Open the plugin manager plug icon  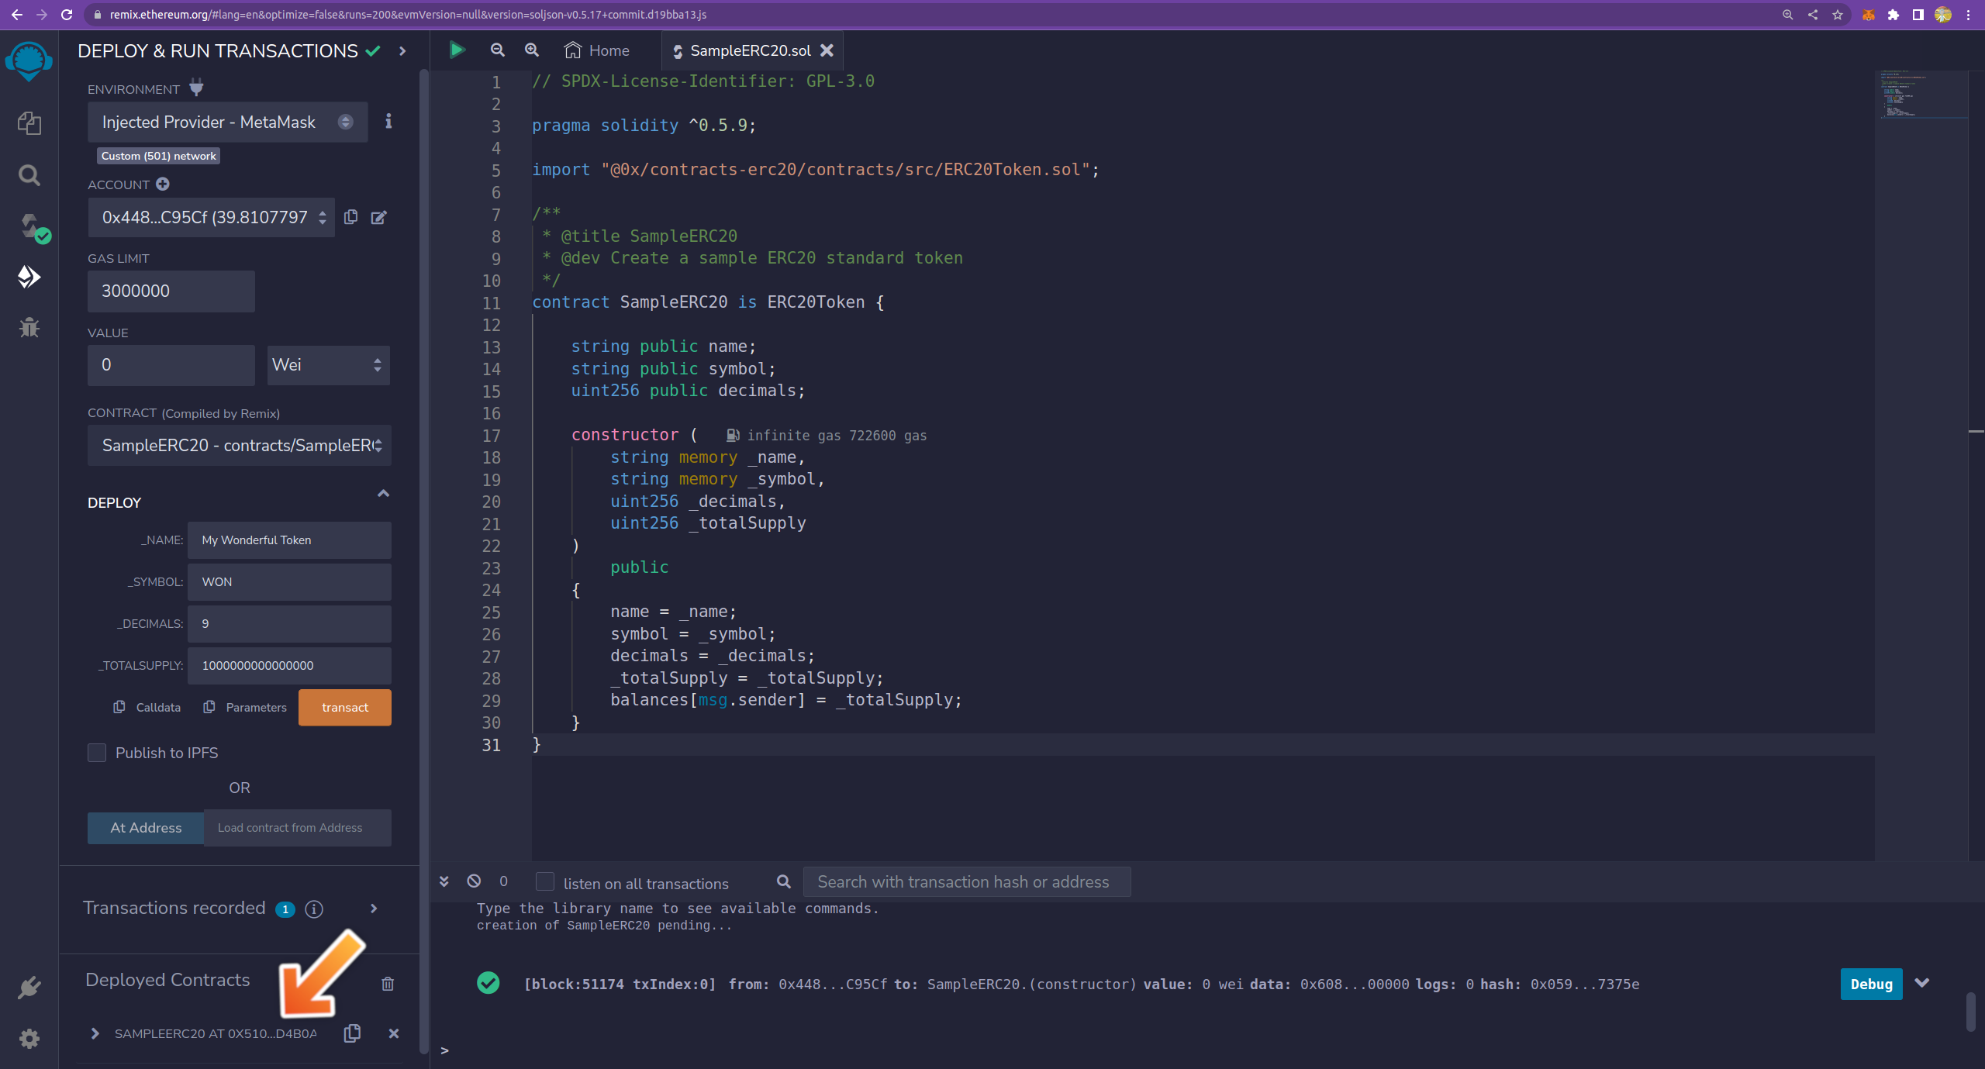[29, 987]
